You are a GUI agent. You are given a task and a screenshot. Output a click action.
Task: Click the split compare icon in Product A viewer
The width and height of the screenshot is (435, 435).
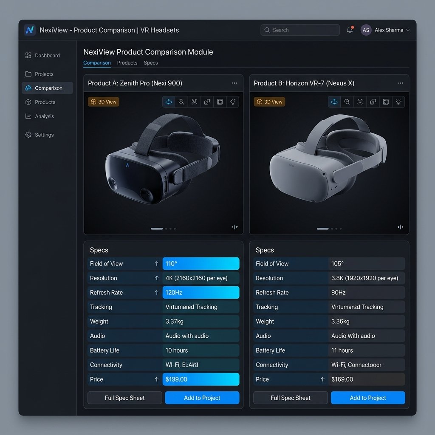tap(234, 227)
